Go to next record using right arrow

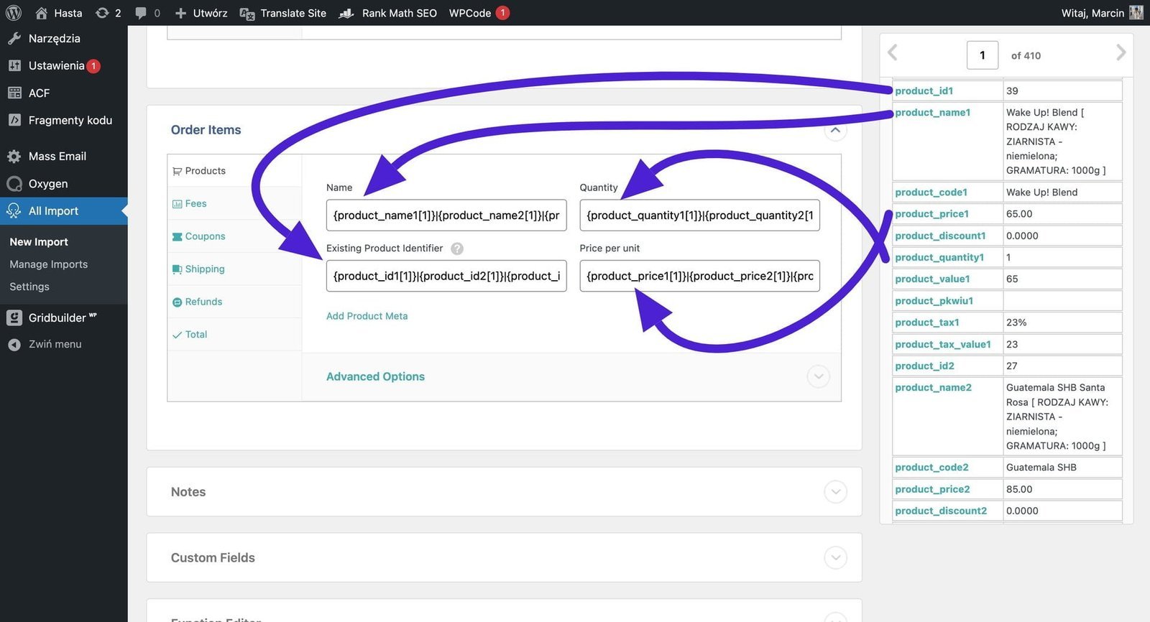tap(1120, 52)
